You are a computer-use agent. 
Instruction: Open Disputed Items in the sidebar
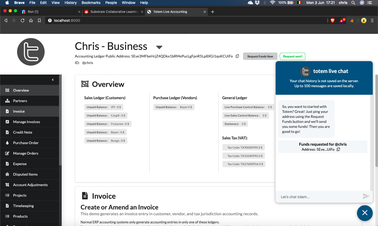[29, 174]
